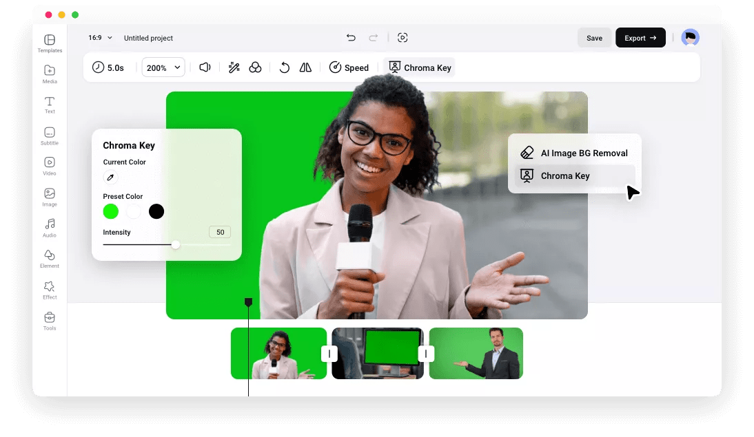Open the Effect panel in the sidebar
Image resolution: width=754 pixels, height=437 pixels.
[49, 290]
